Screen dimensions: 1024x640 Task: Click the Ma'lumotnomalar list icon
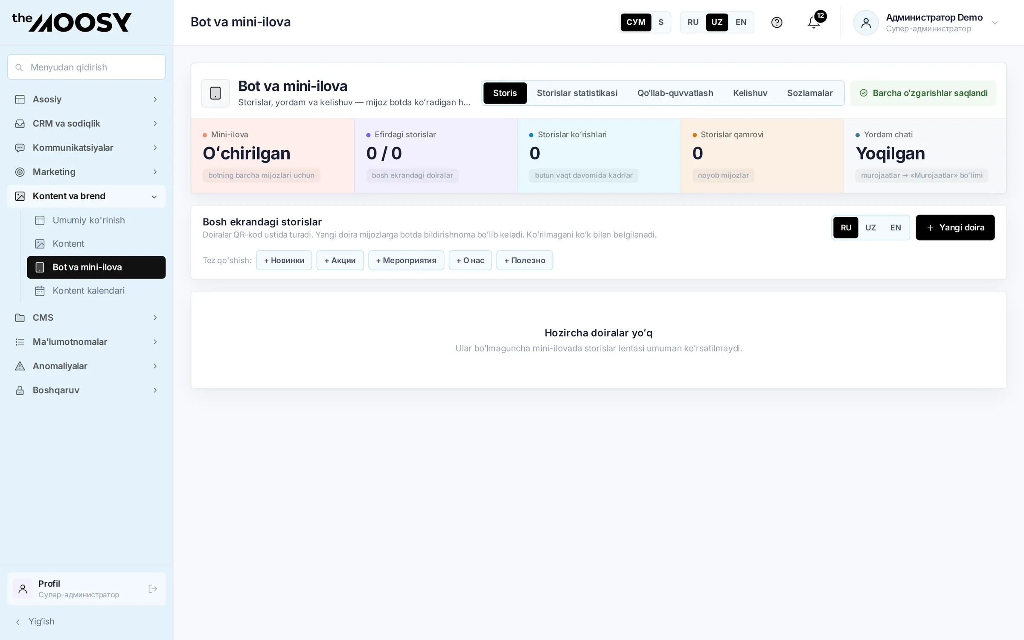click(x=20, y=342)
